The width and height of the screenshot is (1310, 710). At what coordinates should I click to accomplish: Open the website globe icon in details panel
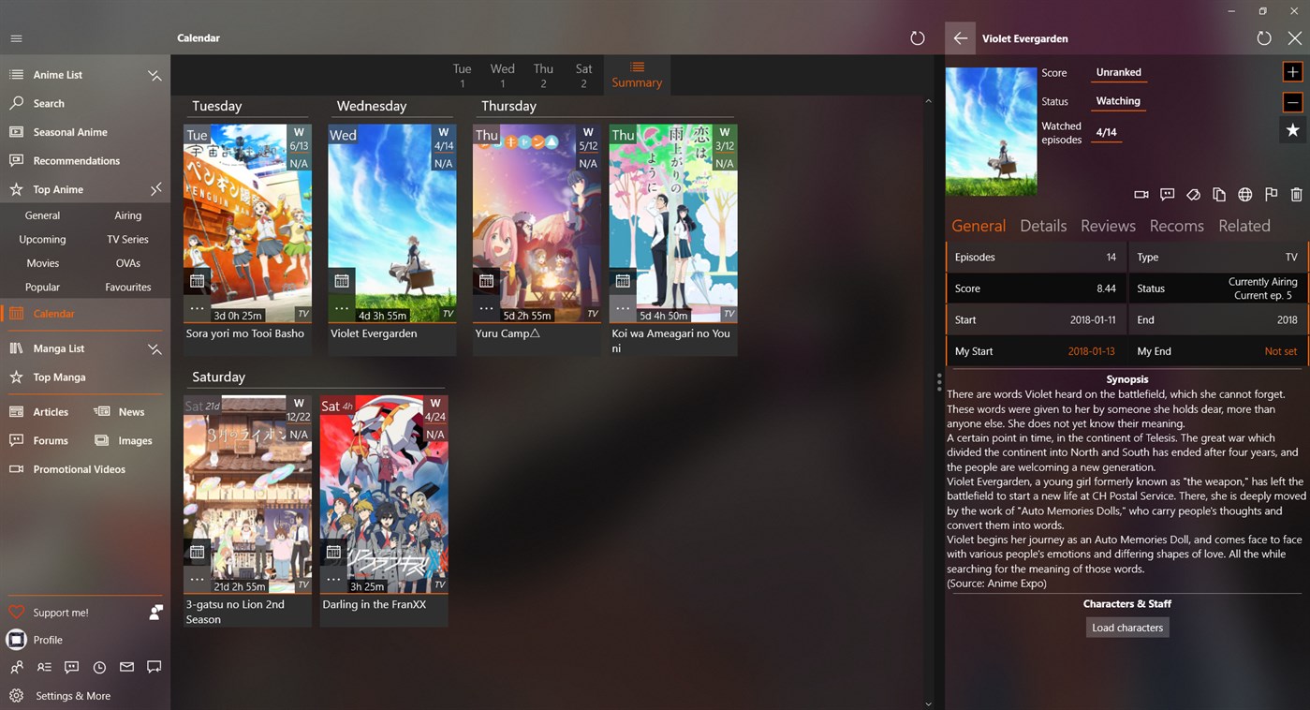coord(1245,194)
